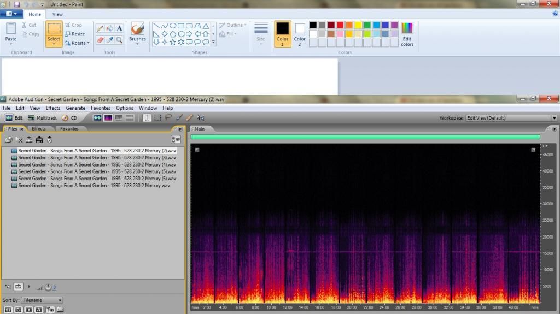Select the Pencil tool in Paint
The height and width of the screenshot is (314, 560).
click(100, 28)
